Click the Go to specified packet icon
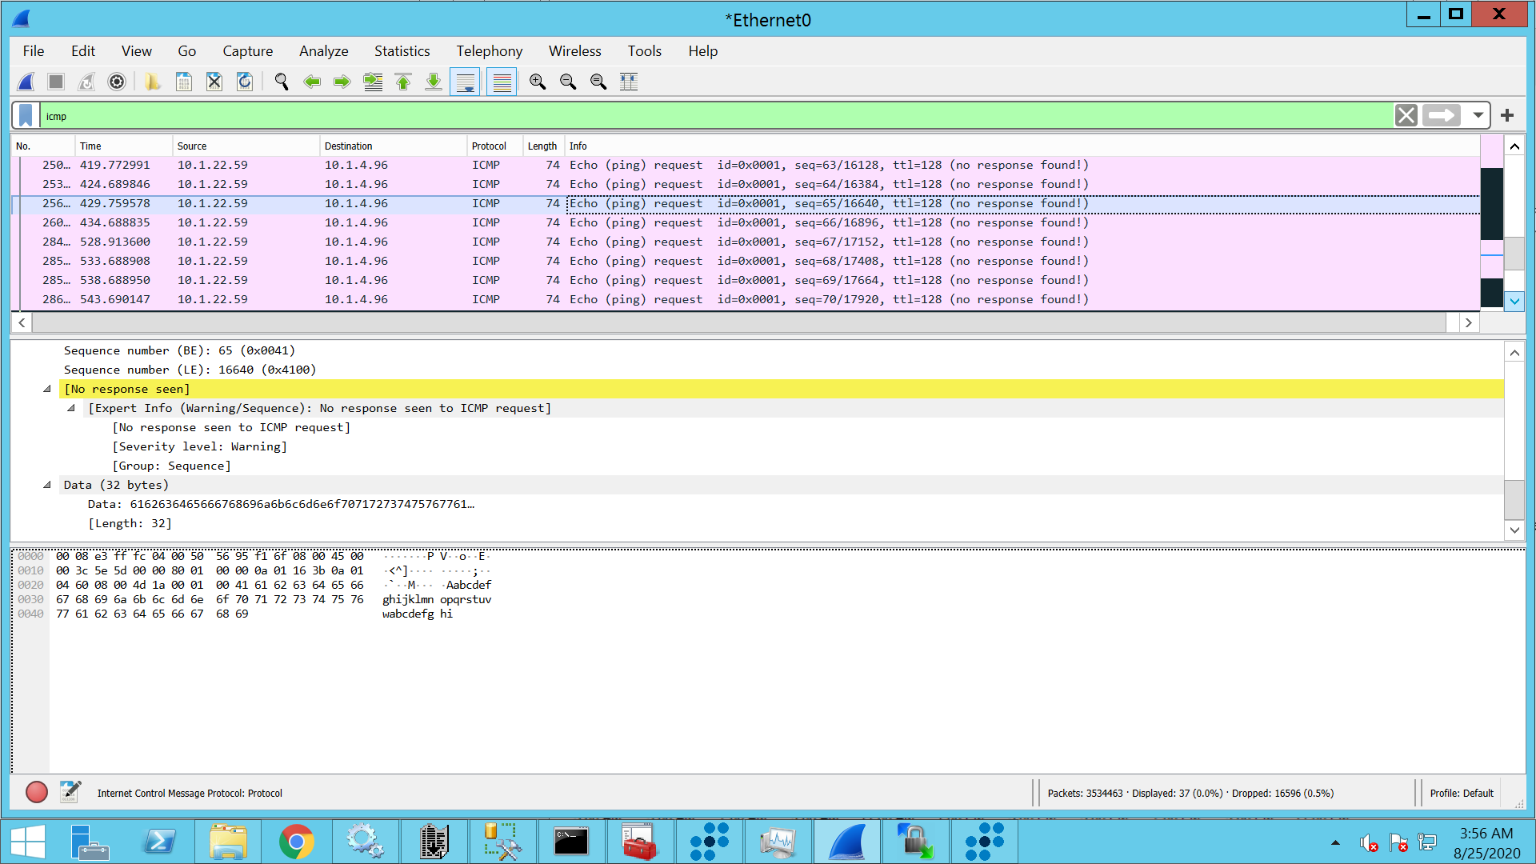 (373, 82)
